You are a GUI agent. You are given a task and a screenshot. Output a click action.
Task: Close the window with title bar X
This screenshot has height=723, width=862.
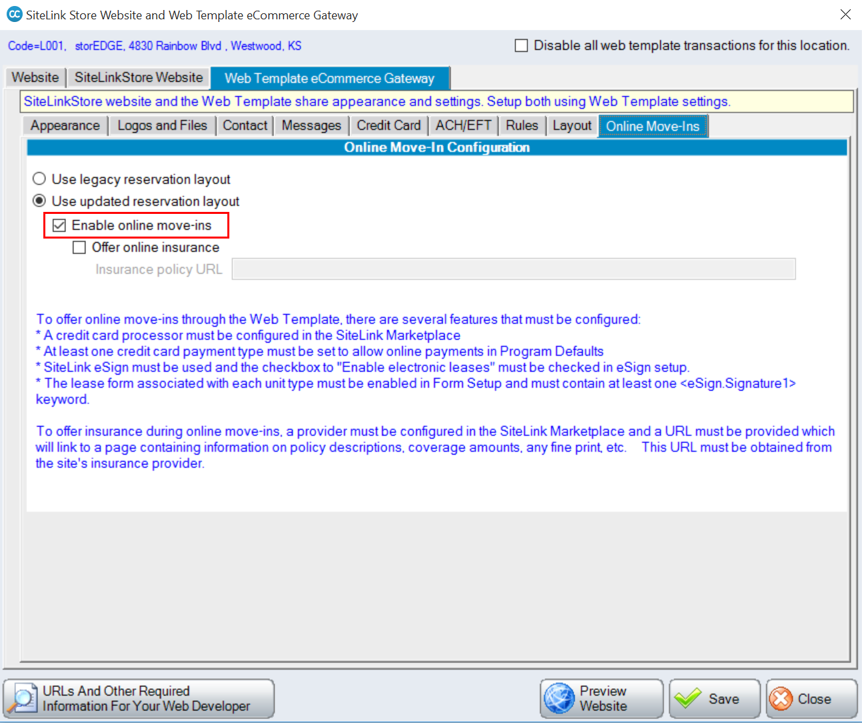tap(845, 14)
